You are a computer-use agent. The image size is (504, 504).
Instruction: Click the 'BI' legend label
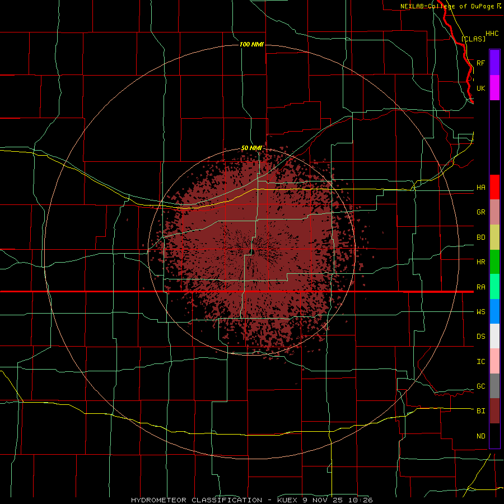coord(480,411)
